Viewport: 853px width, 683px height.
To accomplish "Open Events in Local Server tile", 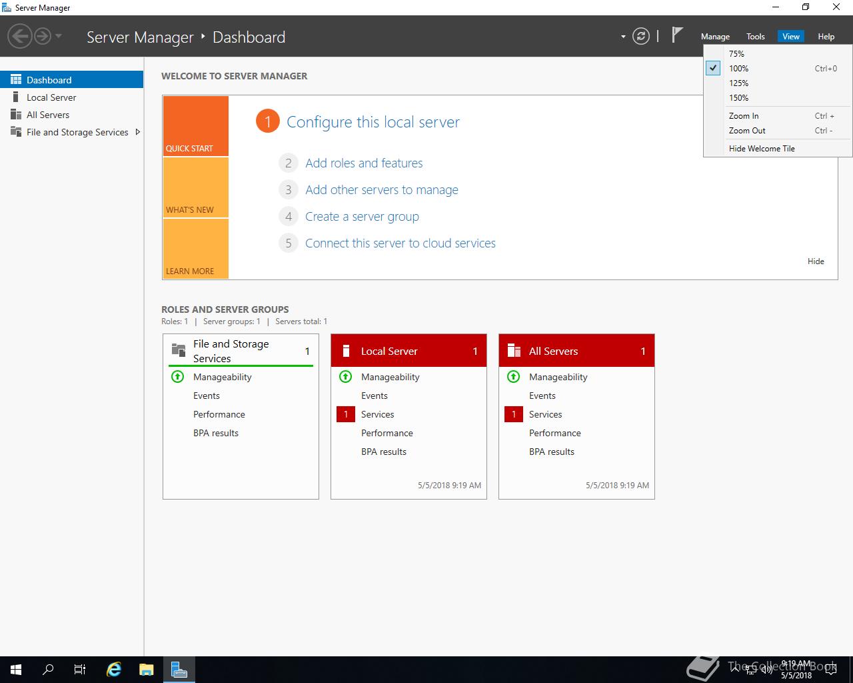I will [x=375, y=396].
